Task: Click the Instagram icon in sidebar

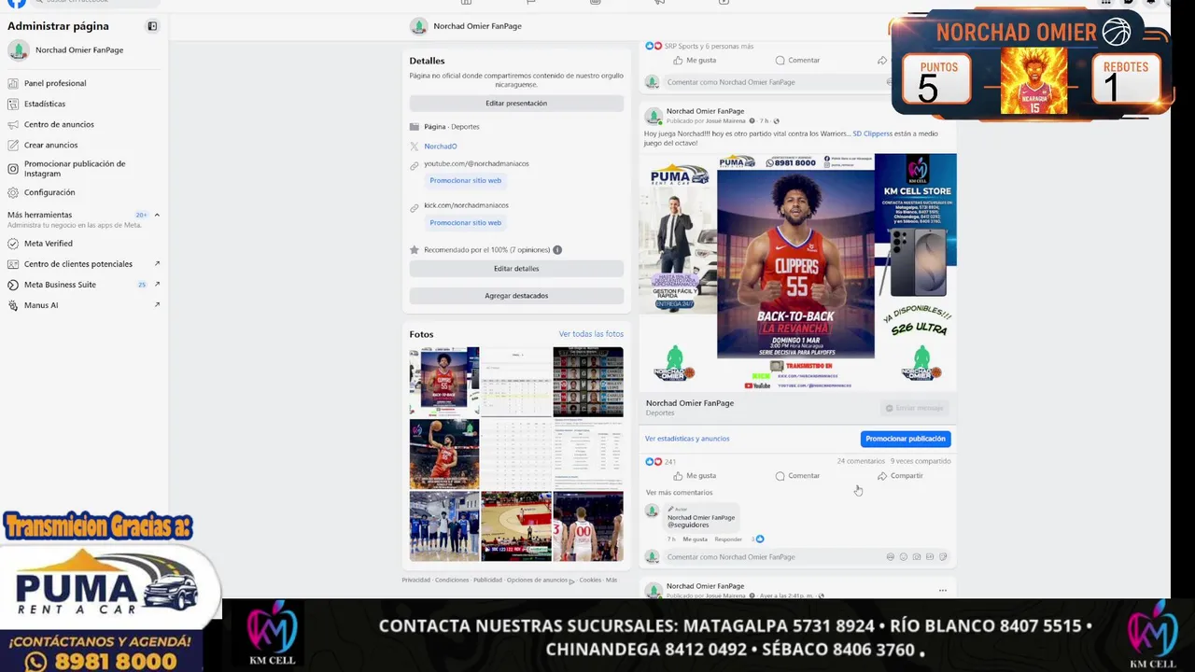Action: click(13, 169)
